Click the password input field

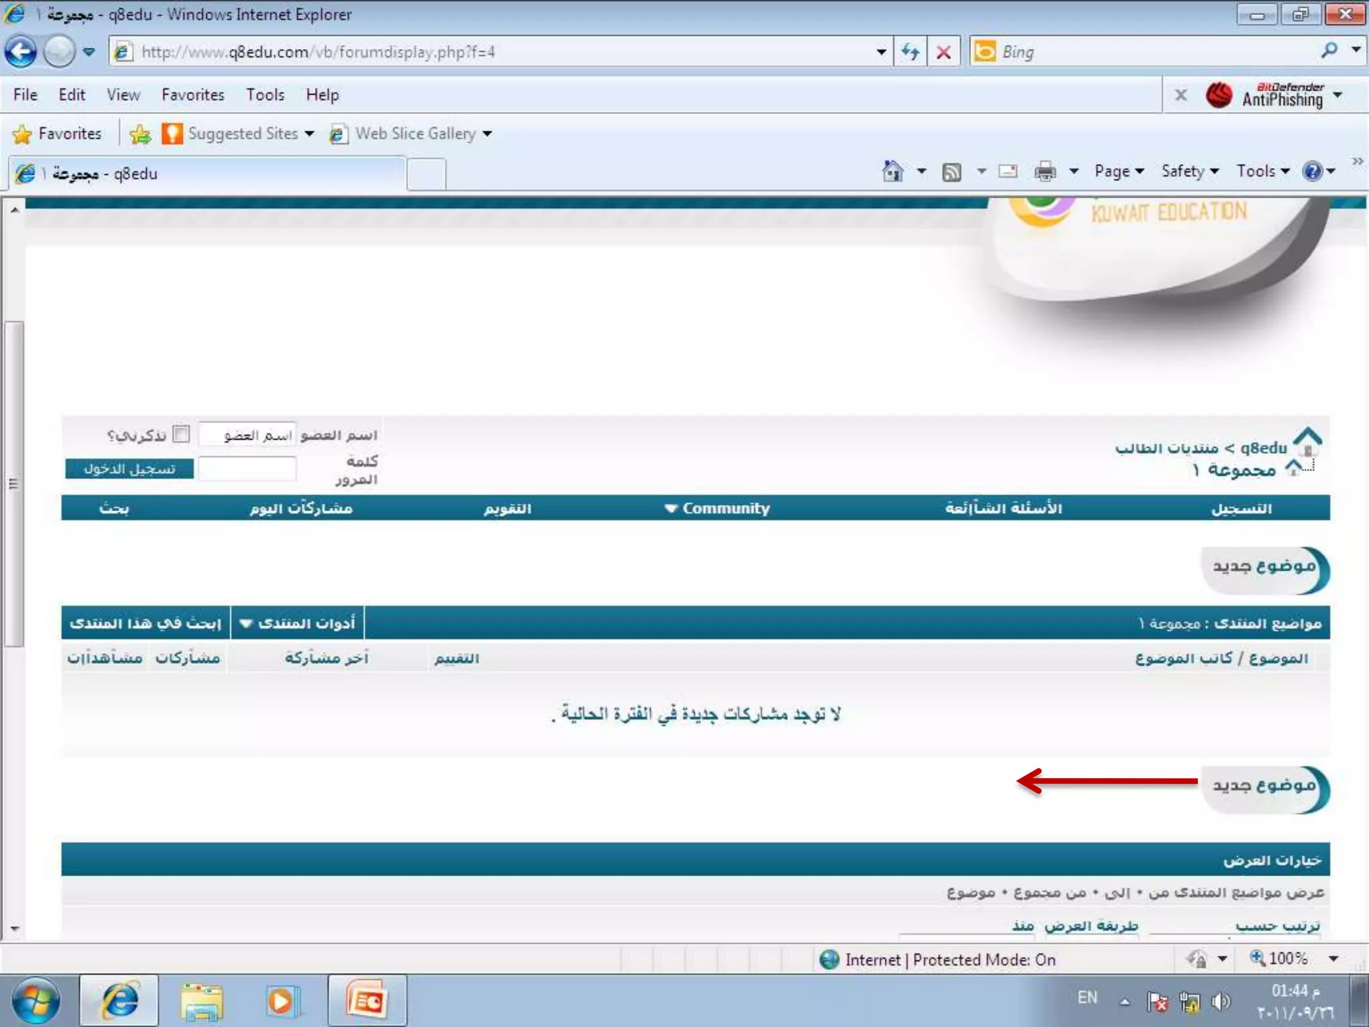point(247,469)
